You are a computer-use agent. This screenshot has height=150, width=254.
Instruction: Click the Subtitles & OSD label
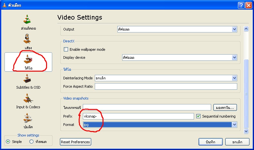point(28,87)
